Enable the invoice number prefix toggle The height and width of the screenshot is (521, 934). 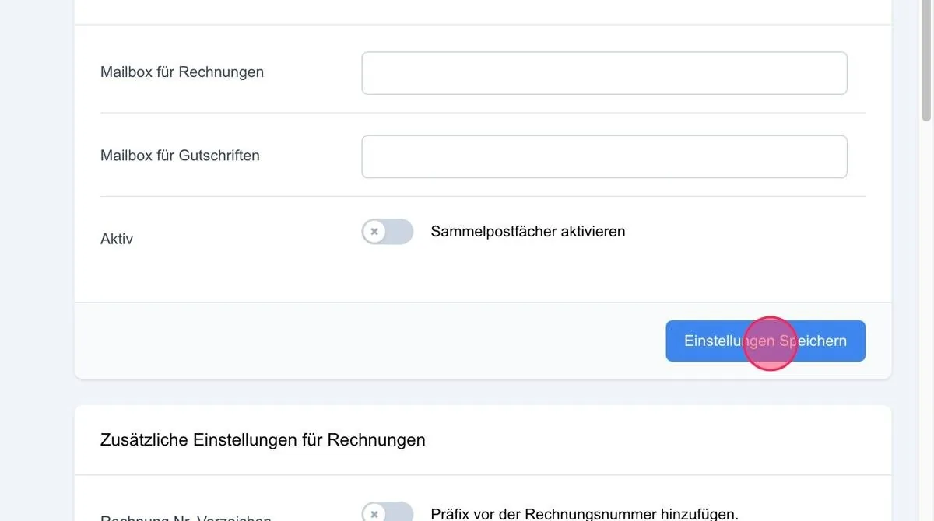(x=387, y=512)
